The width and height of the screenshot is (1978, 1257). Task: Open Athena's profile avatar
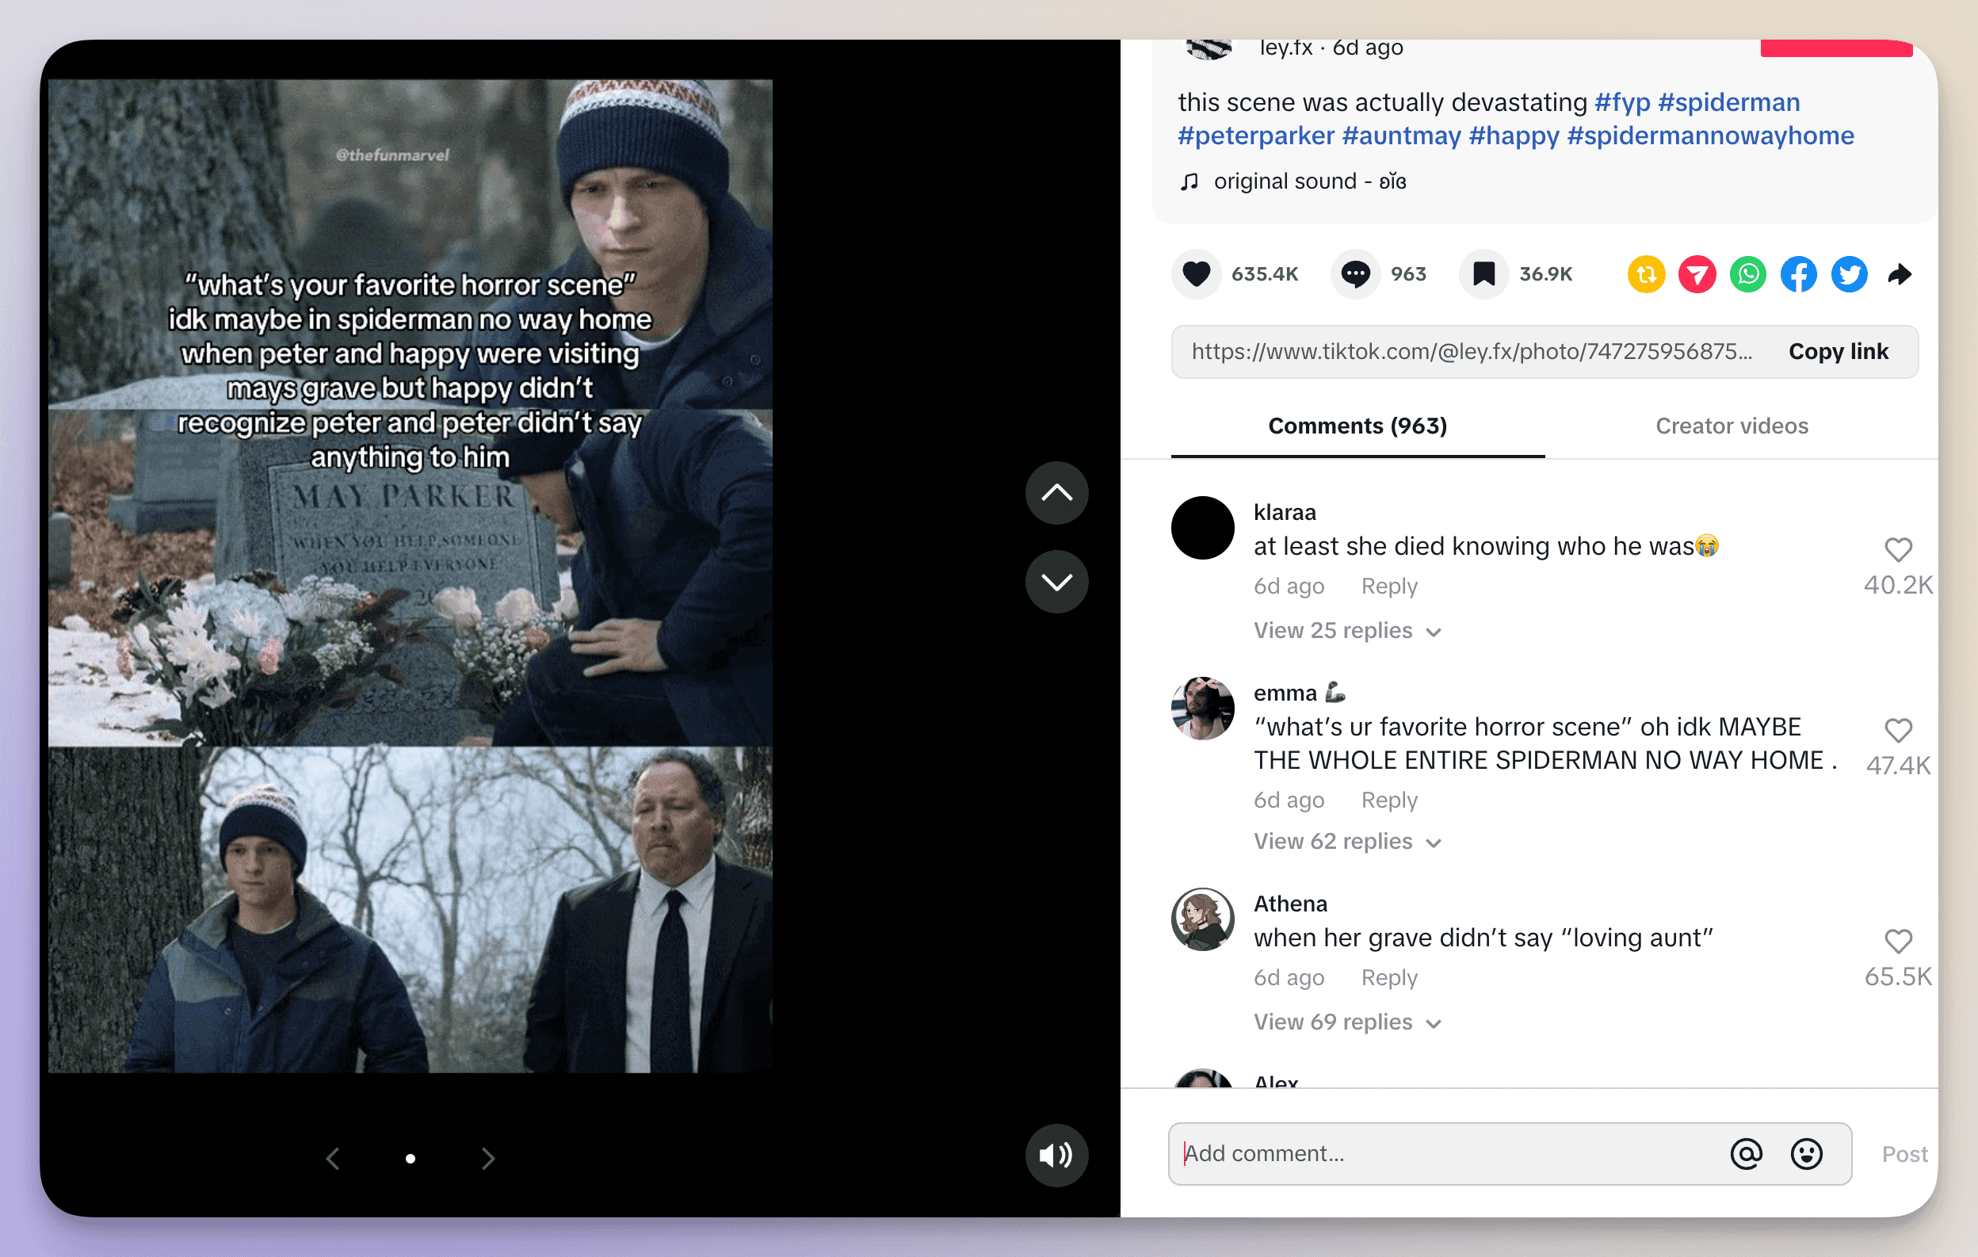click(x=1203, y=919)
